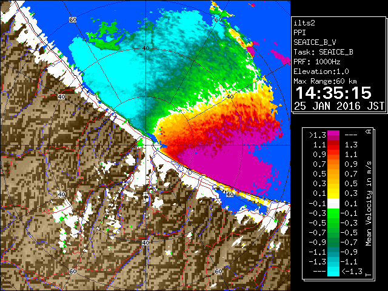Click the Task: SEAICE_B line

click(323, 52)
